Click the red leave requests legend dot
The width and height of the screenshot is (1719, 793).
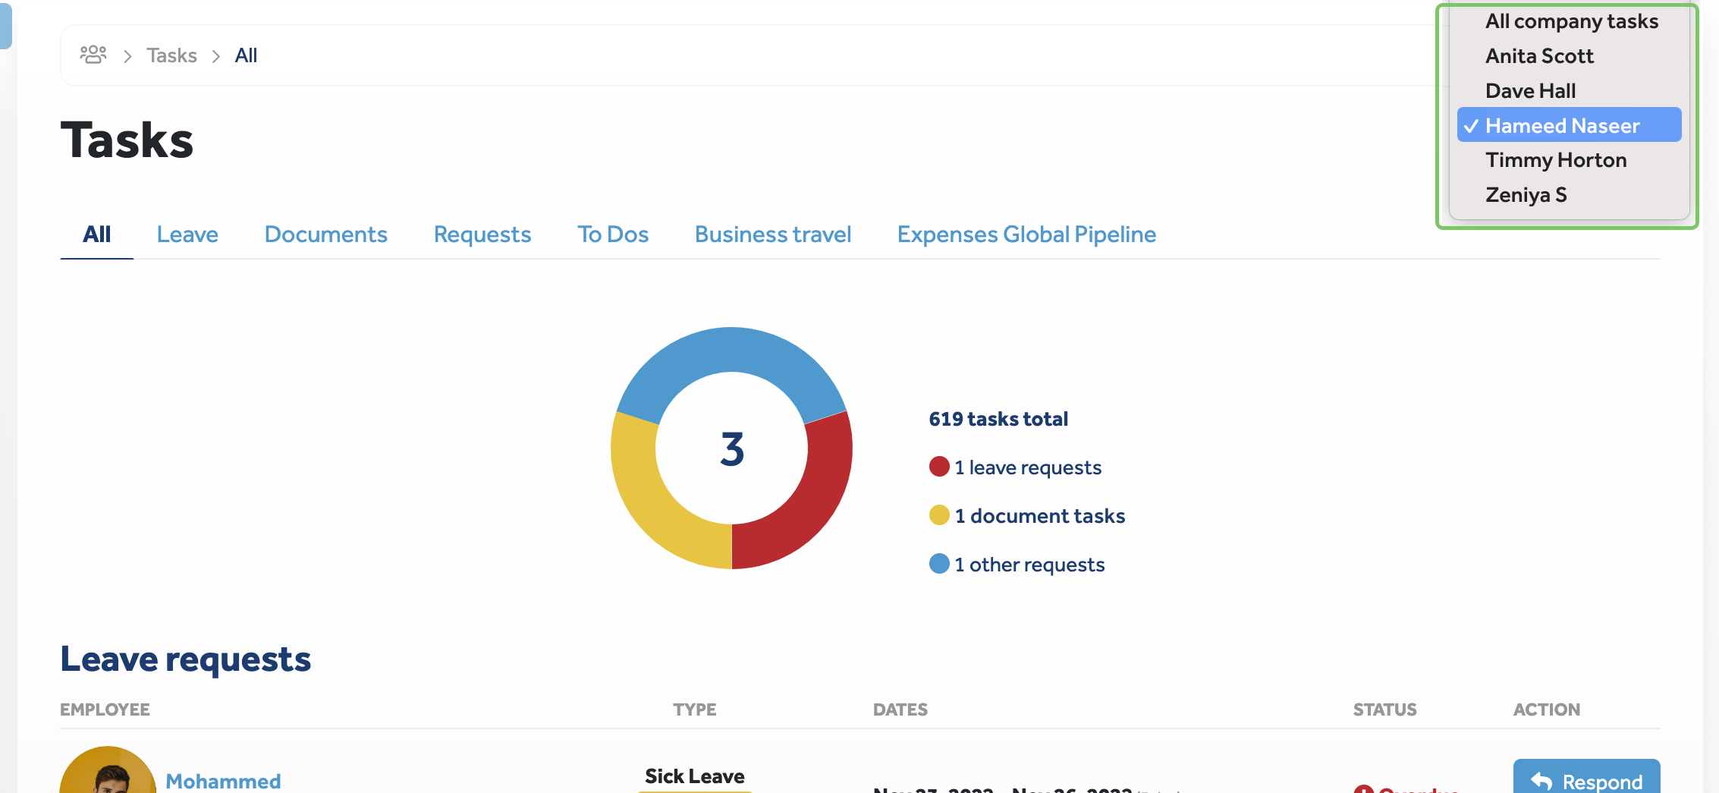pos(939,467)
